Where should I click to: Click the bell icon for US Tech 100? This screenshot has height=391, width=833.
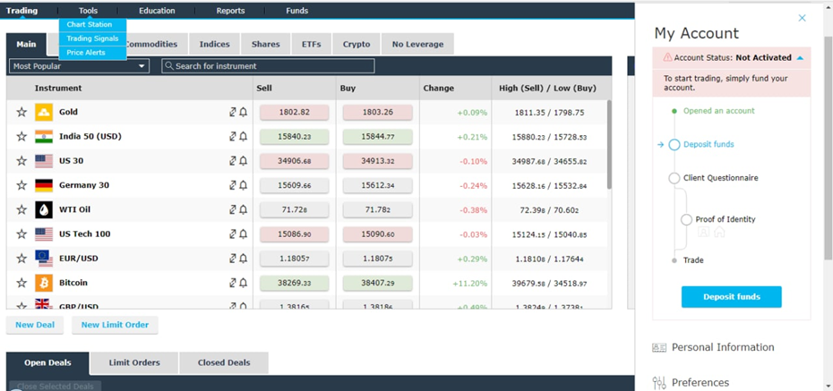coord(244,234)
